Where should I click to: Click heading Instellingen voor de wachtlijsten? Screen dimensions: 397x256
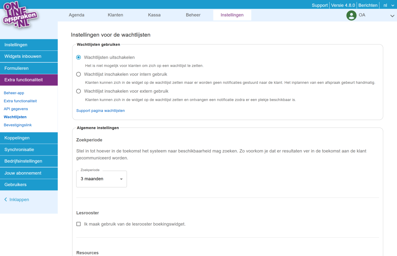pos(111,34)
